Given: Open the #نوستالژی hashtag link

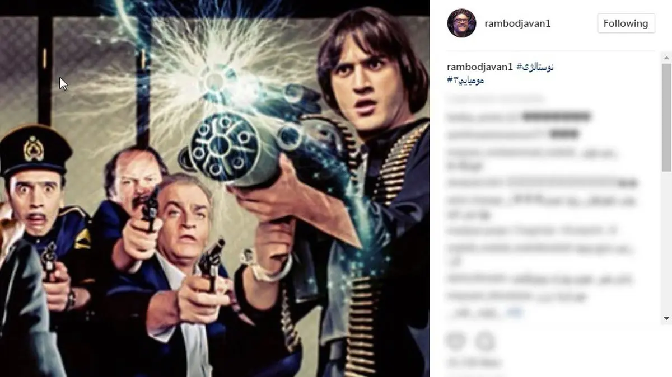Looking at the screenshot, I should pos(535,67).
